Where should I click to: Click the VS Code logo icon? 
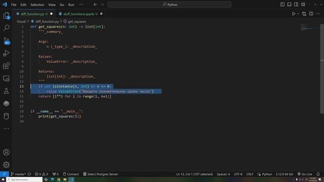pyautogui.click(x=5, y=5)
